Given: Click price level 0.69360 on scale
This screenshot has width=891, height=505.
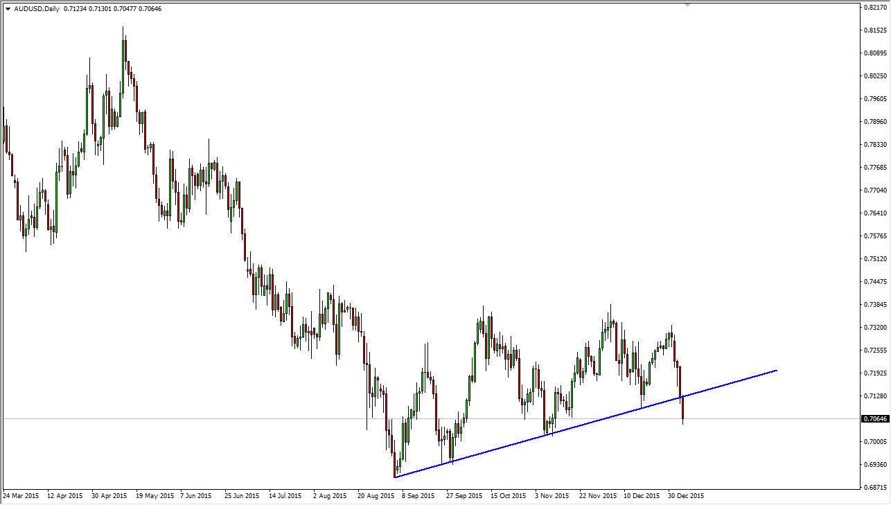Looking at the screenshot, I should pyautogui.click(x=876, y=465).
